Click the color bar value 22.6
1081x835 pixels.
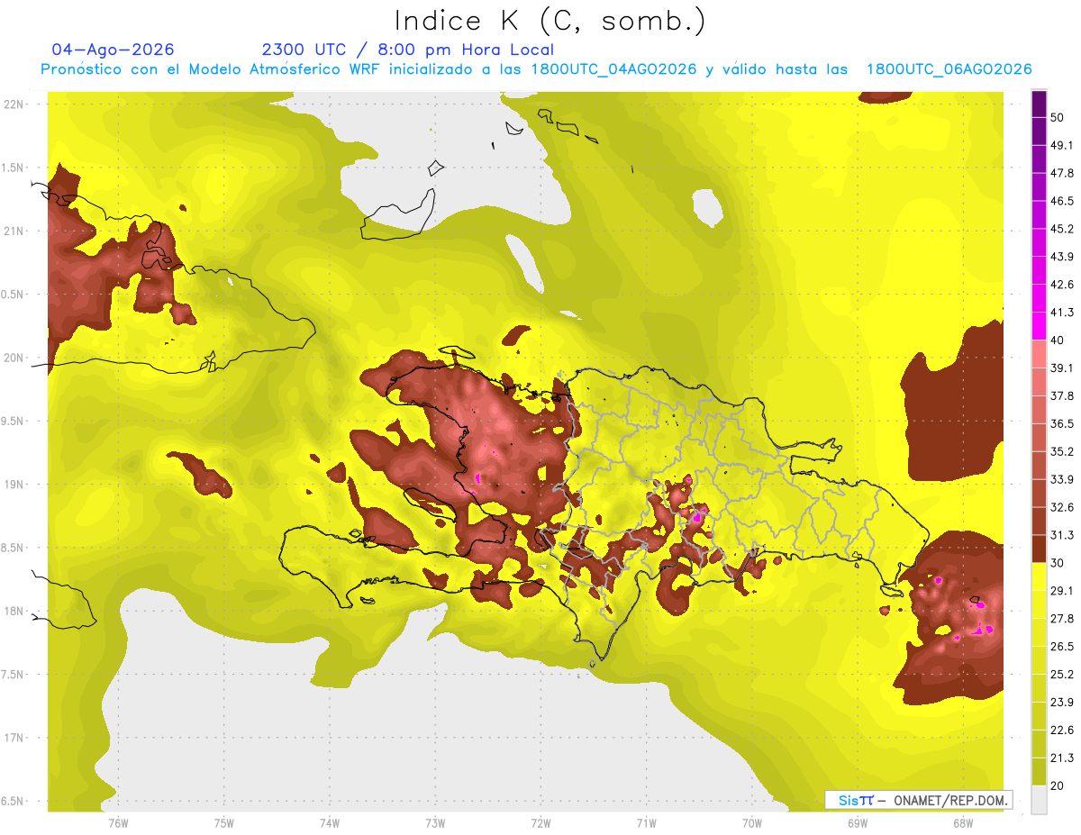[1062, 730]
